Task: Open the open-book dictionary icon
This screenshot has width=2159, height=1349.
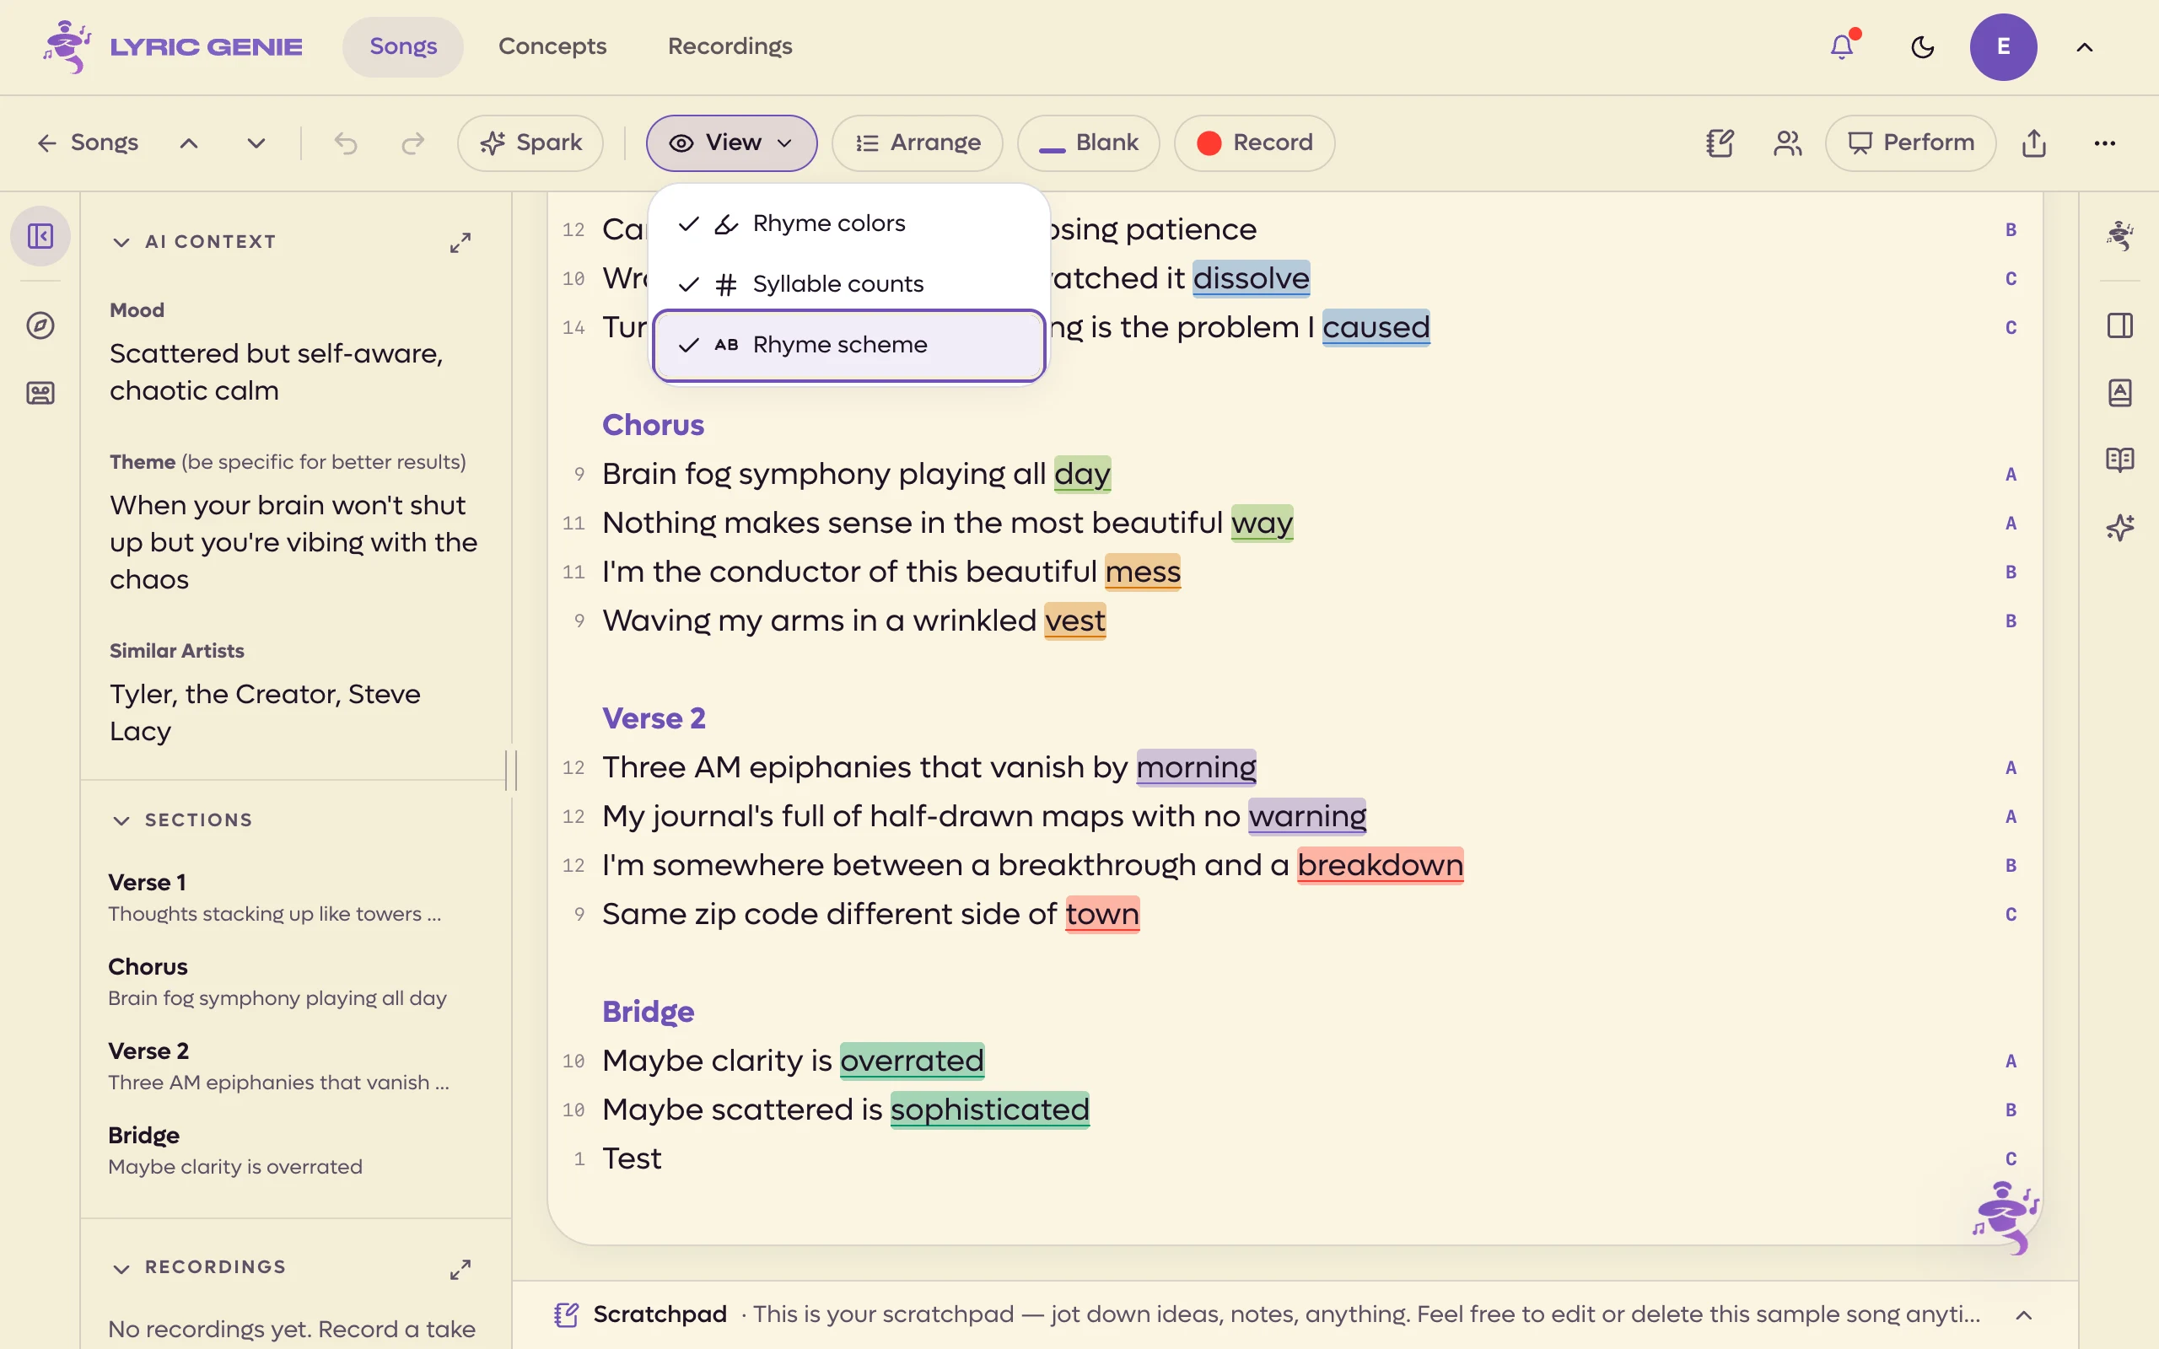Action: pyautogui.click(x=2119, y=460)
